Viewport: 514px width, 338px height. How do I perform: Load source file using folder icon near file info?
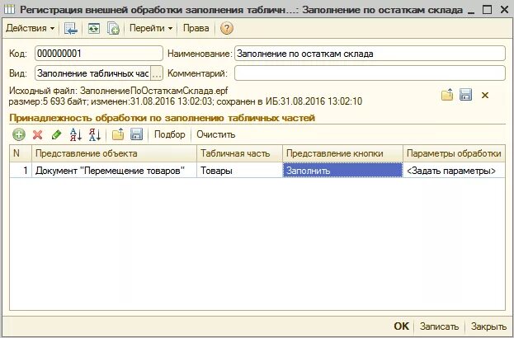click(447, 96)
